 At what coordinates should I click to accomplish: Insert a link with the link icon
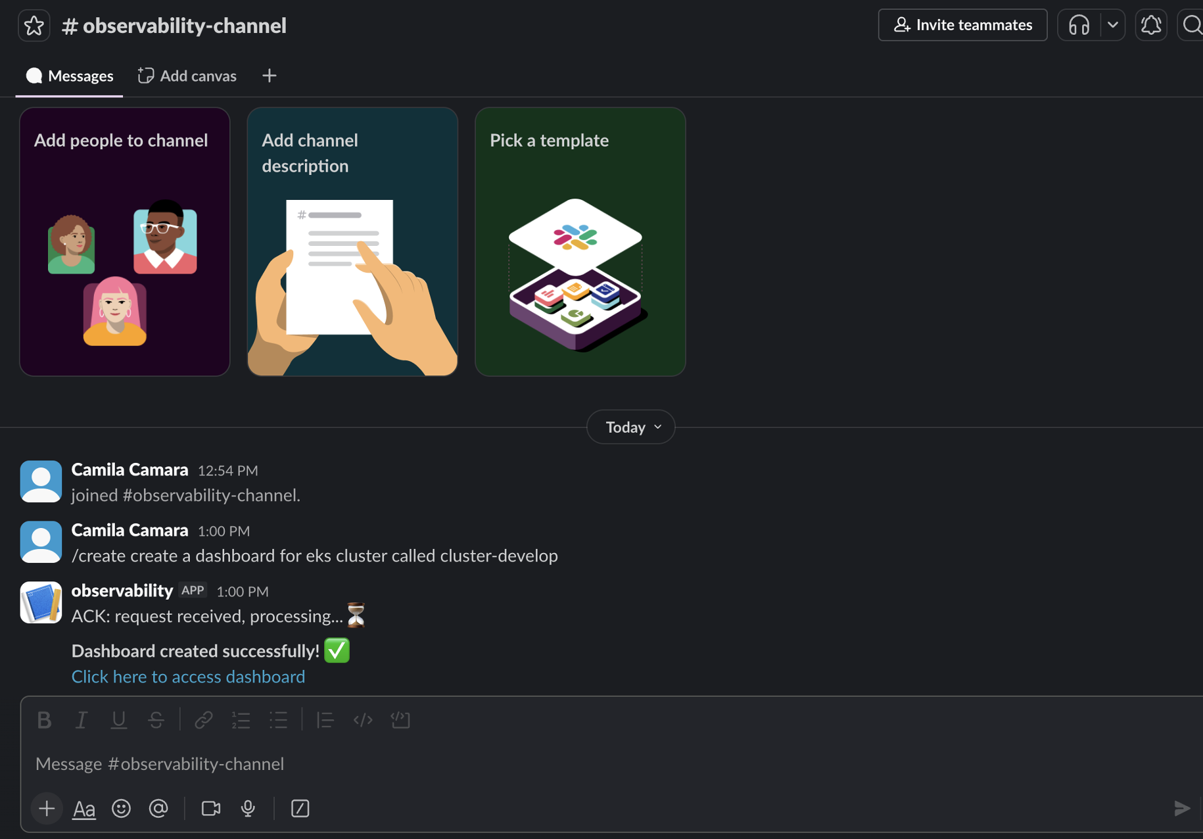tap(203, 720)
